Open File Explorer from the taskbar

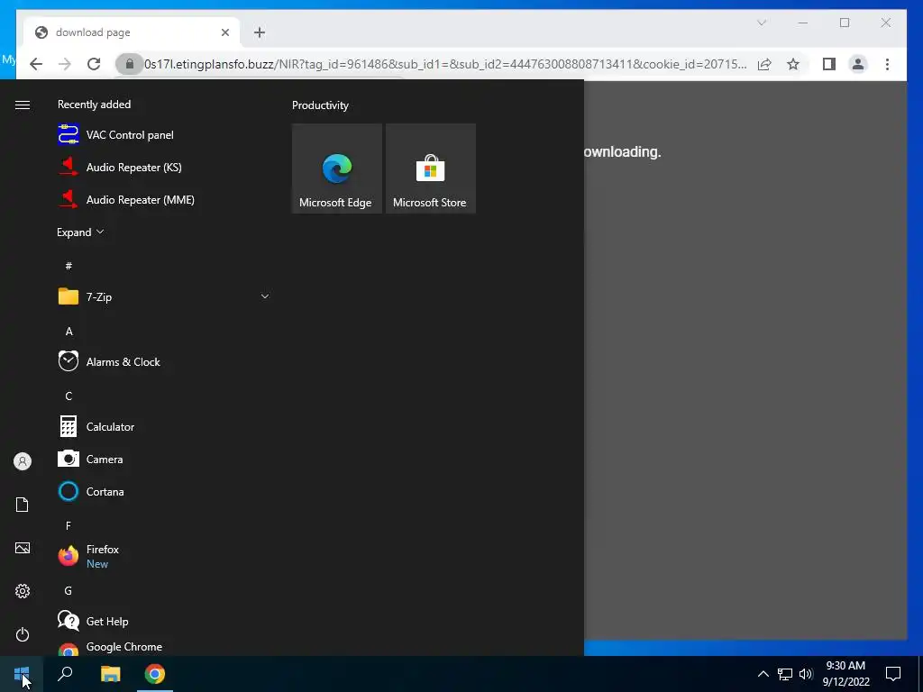[x=110, y=674]
